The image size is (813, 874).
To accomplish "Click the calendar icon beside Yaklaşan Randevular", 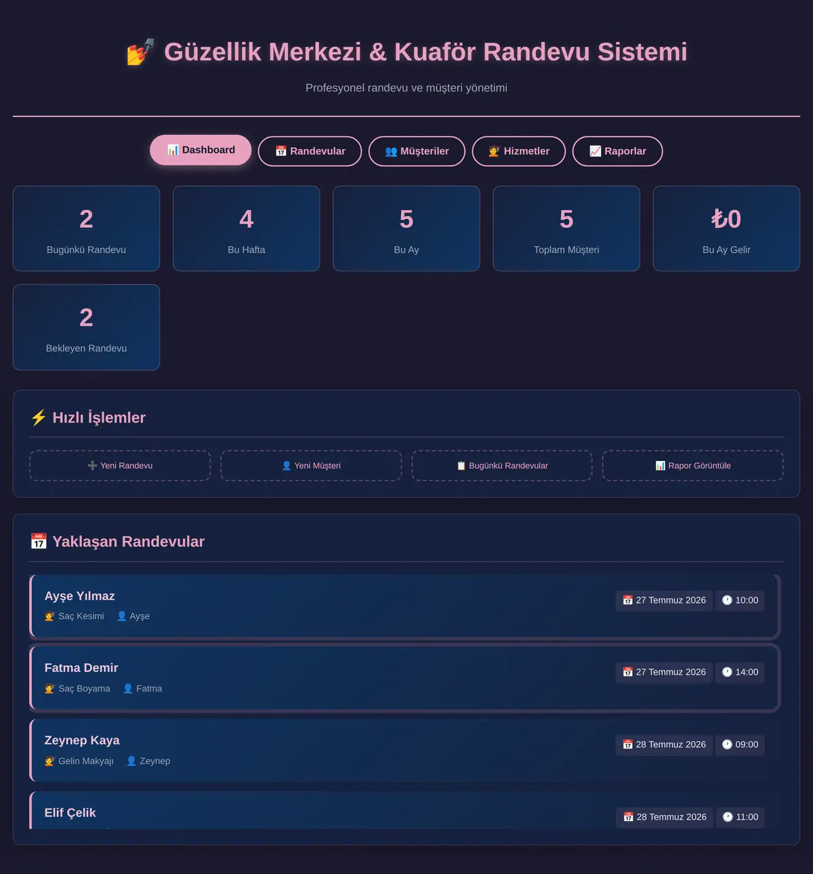I will [x=39, y=541].
